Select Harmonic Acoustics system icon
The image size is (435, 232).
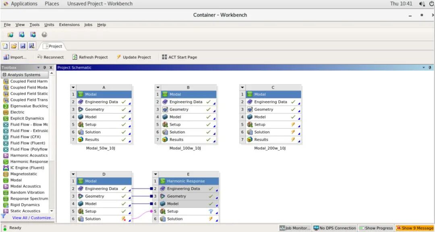click(6, 155)
